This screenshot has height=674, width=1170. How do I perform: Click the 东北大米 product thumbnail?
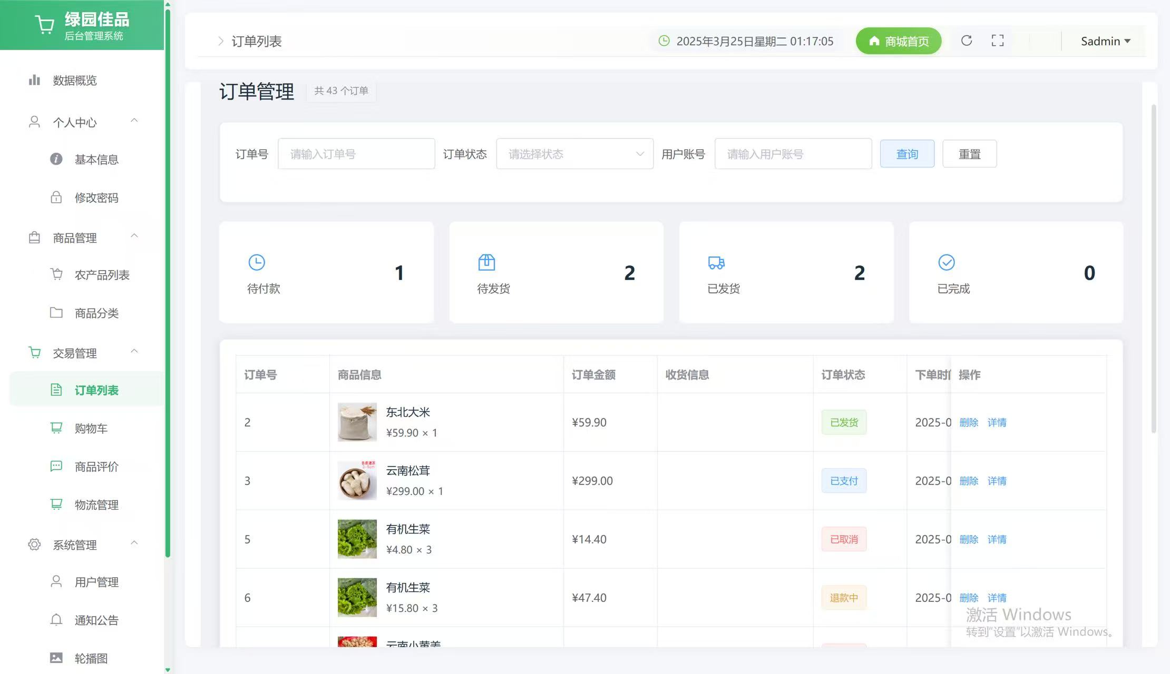pos(357,422)
